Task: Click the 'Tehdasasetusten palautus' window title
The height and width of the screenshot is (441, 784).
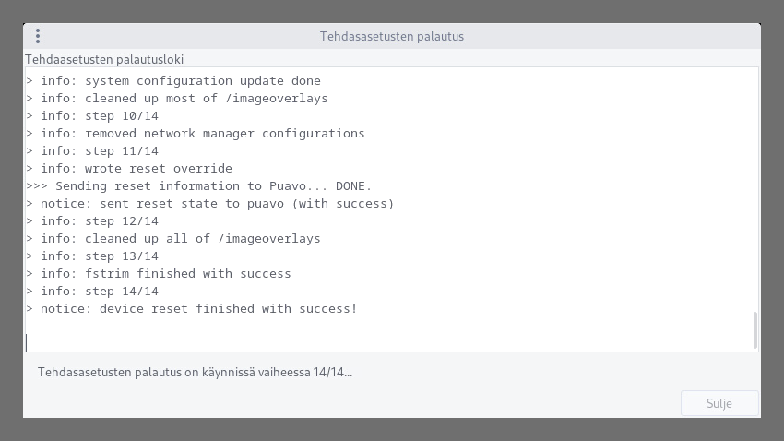Action: pyautogui.click(x=391, y=36)
